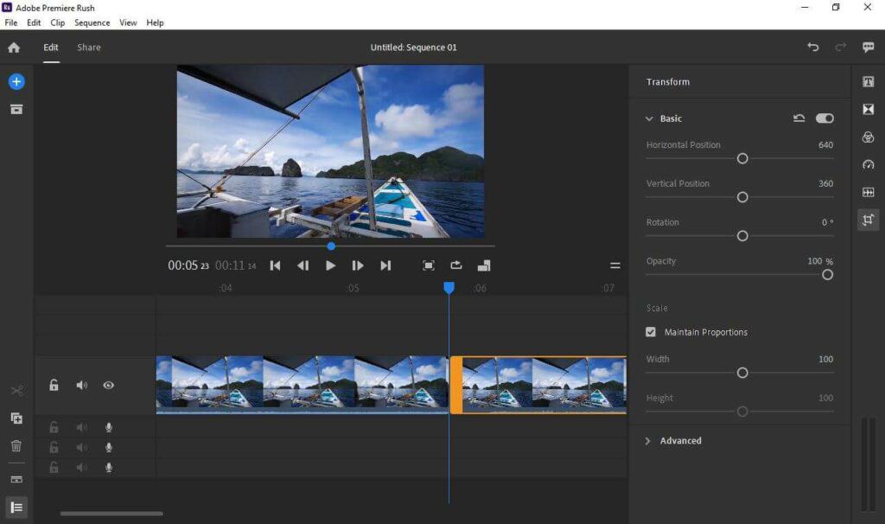Image resolution: width=885 pixels, height=524 pixels.
Task: Click the blue Add Media plus button
Action: (16, 82)
